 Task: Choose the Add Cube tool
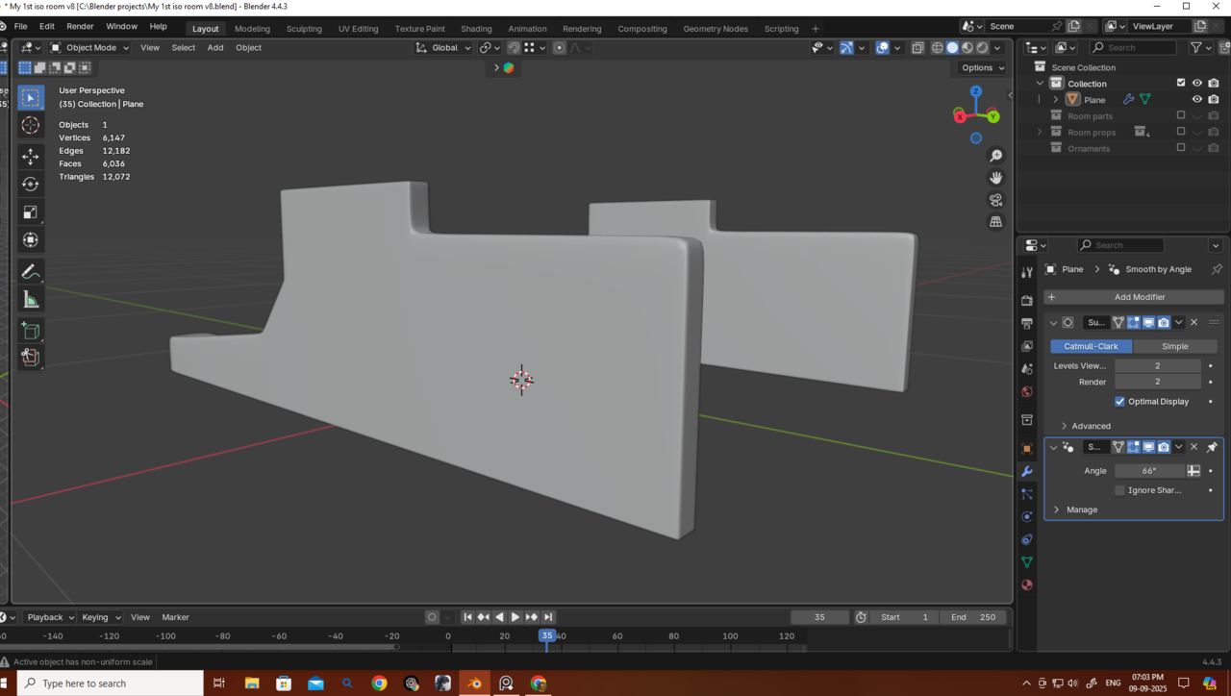pyautogui.click(x=31, y=332)
